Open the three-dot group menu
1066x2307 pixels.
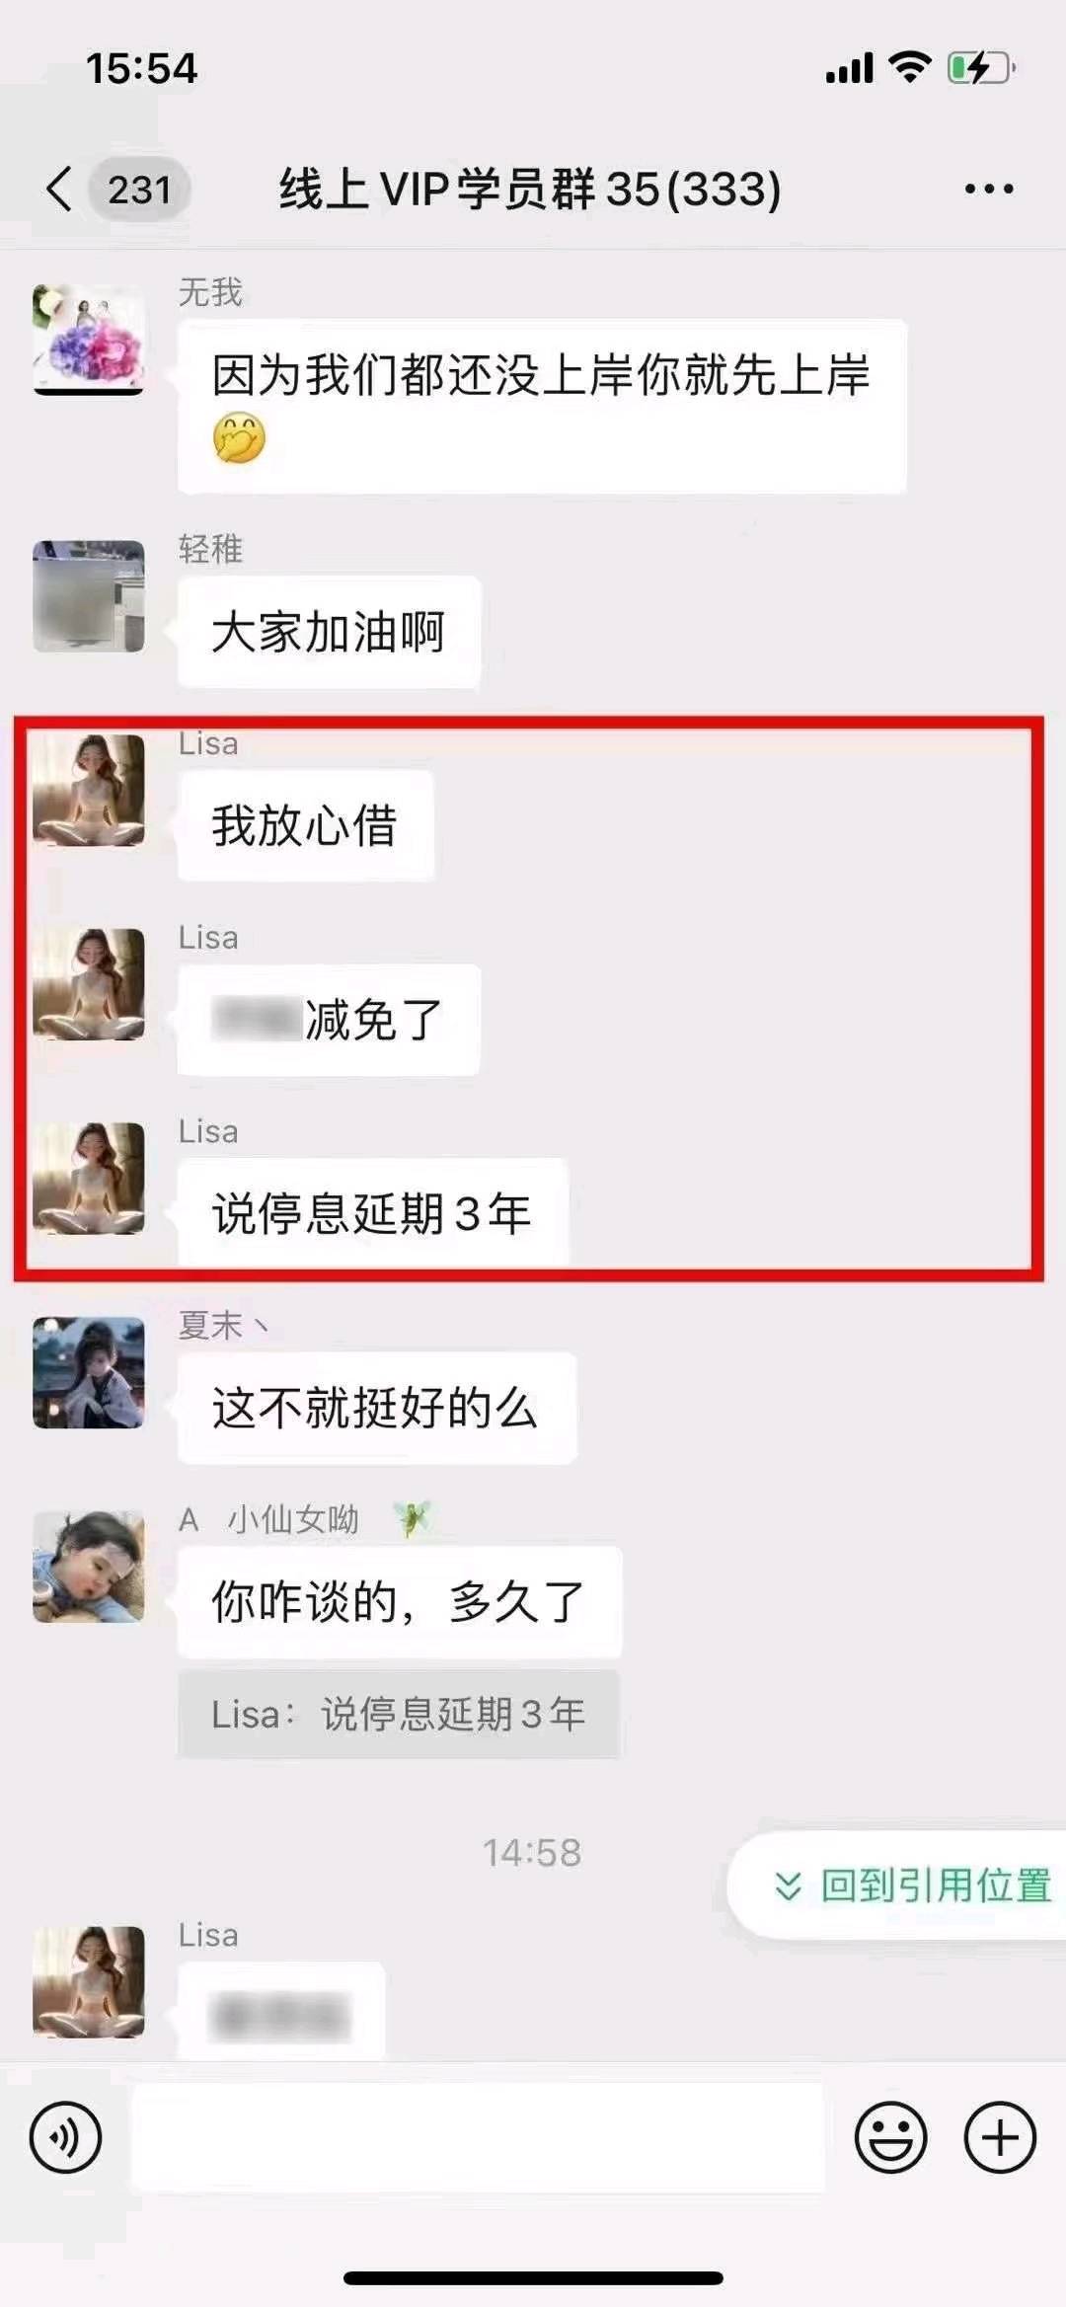(x=989, y=189)
